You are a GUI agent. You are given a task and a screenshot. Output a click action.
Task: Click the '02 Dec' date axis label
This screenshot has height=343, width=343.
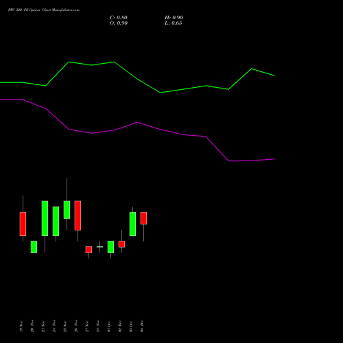click(120, 327)
